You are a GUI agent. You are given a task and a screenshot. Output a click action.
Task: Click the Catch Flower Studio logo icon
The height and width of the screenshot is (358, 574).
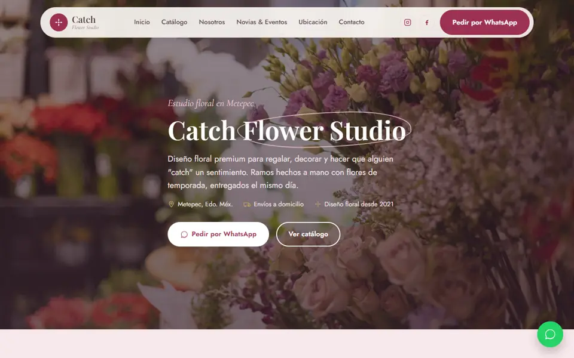[59, 22]
